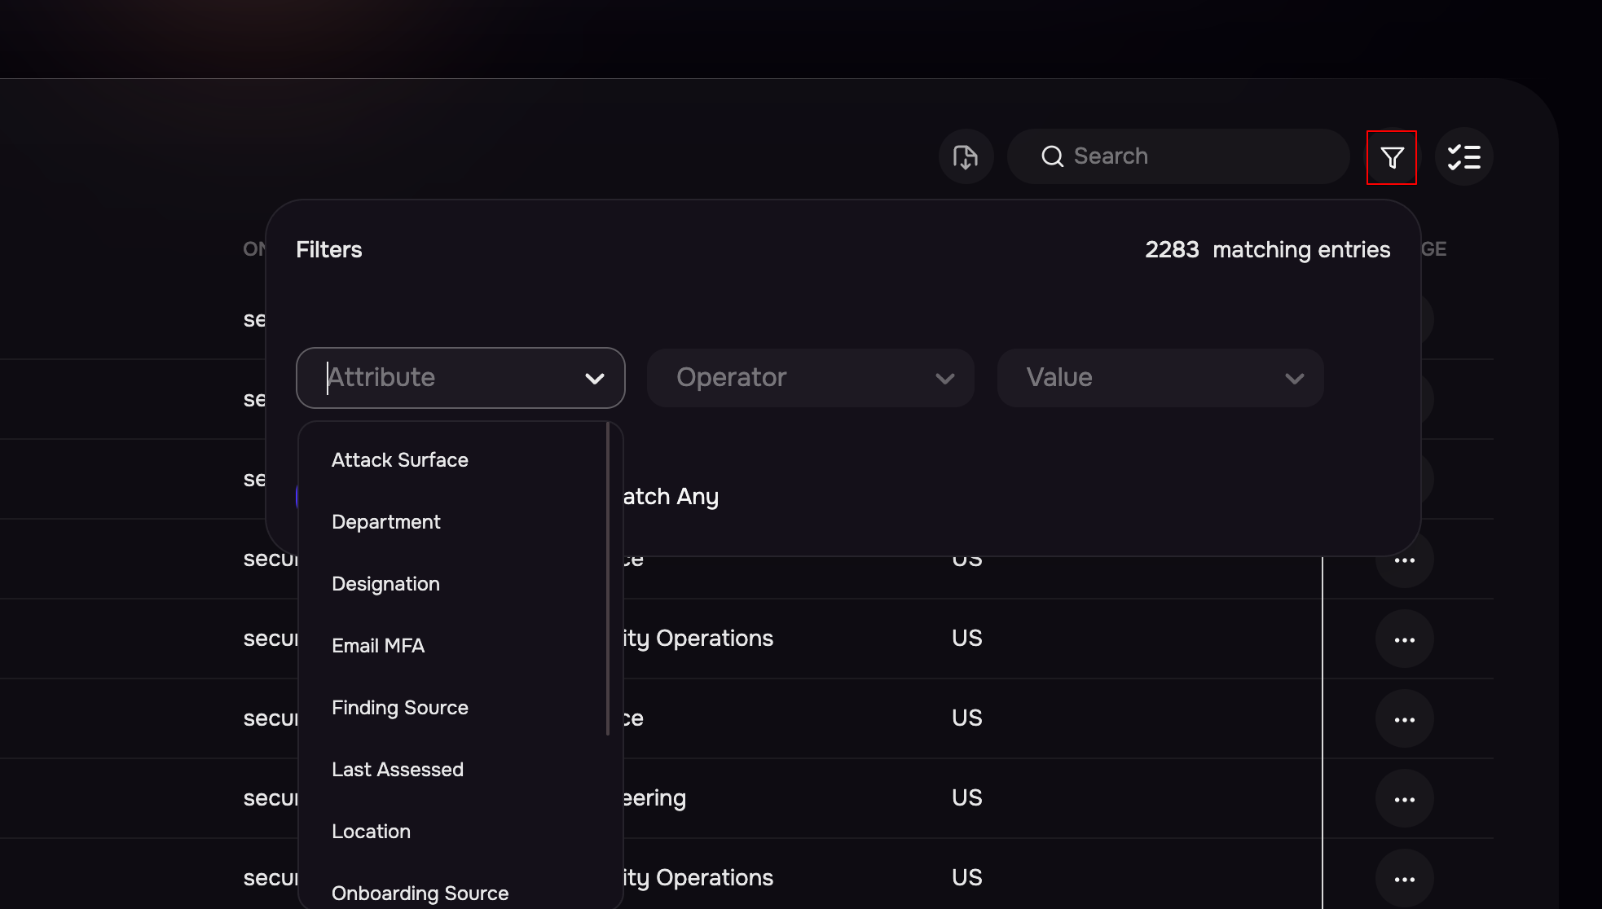Open the Attribute dropdown
The width and height of the screenshot is (1602, 909).
(x=460, y=378)
